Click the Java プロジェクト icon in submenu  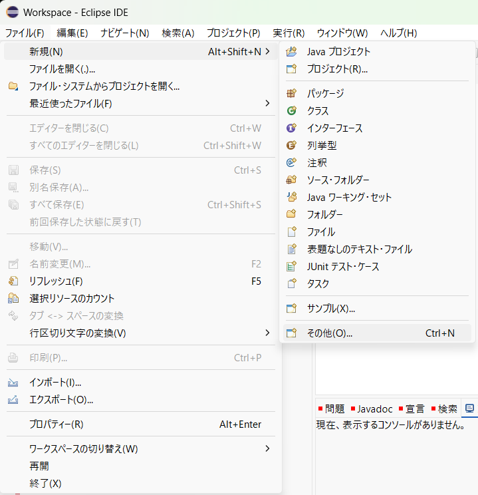(291, 52)
